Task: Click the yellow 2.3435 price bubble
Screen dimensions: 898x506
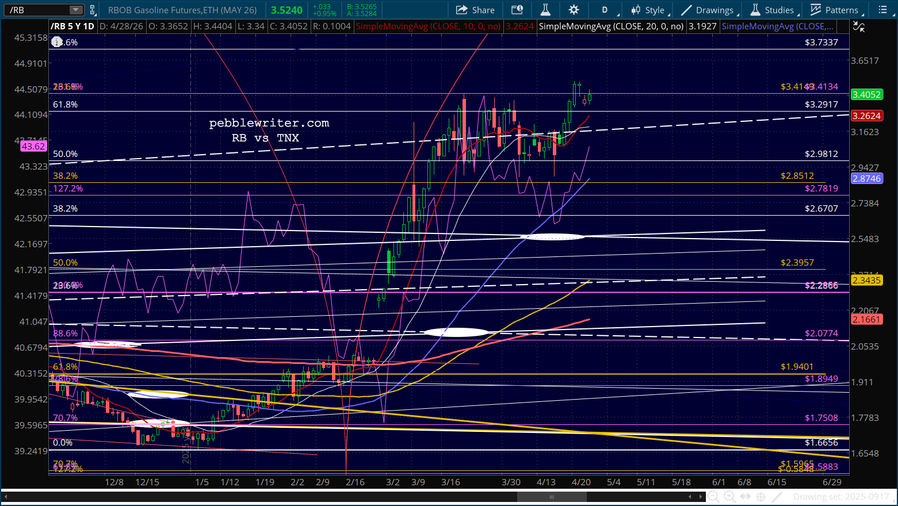Action: pos(866,280)
